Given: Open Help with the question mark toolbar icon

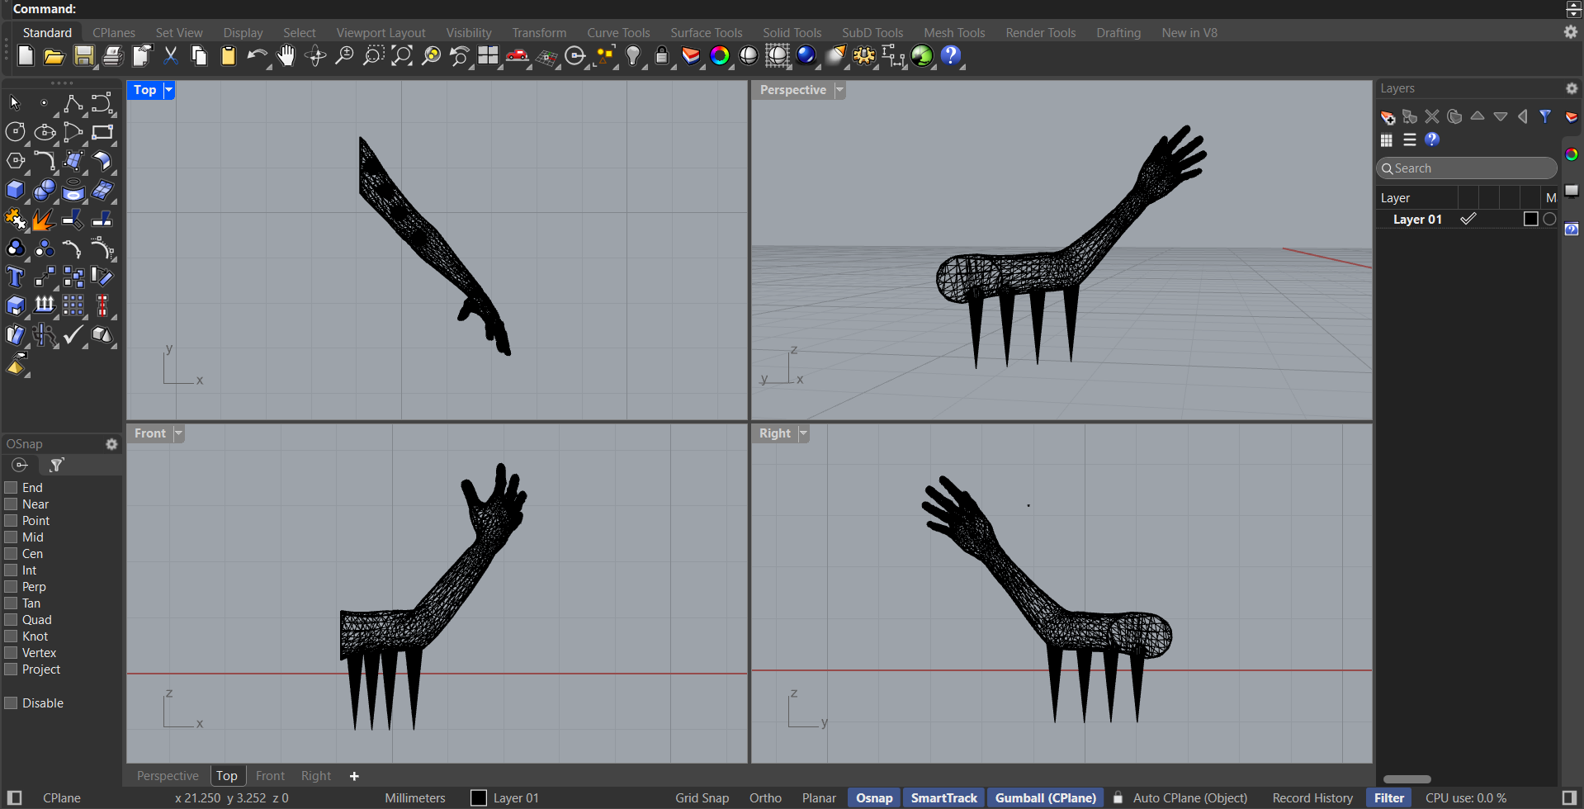Looking at the screenshot, I should [951, 55].
